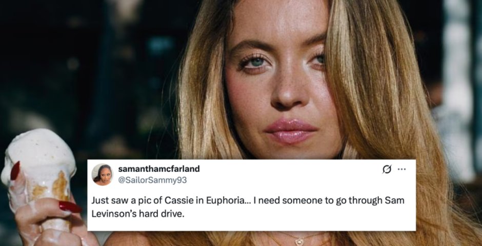Click the word "Euphoria" in the tweet
The height and width of the screenshot is (246, 482).
click(223, 200)
